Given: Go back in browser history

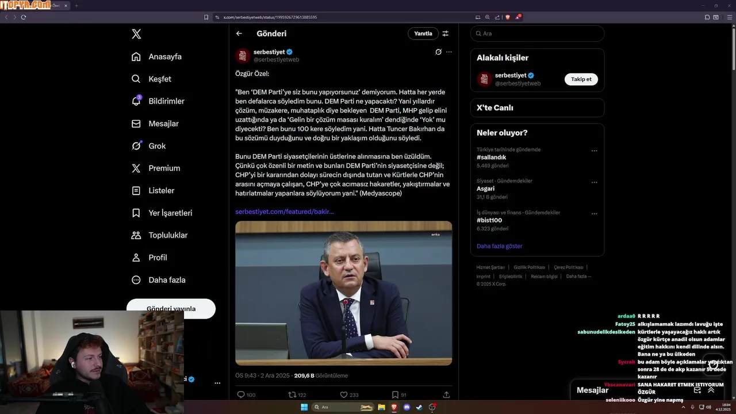Looking at the screenshot, I should coord(6,17).
